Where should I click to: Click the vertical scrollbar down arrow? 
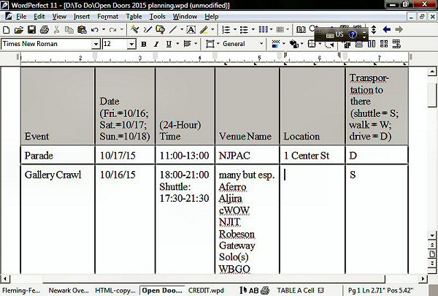[x=432, y=235]
